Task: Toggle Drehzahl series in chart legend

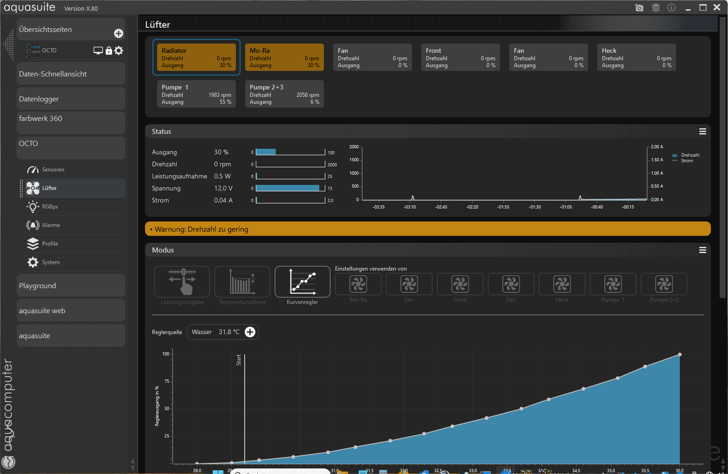Action: [x=686, y=155]
